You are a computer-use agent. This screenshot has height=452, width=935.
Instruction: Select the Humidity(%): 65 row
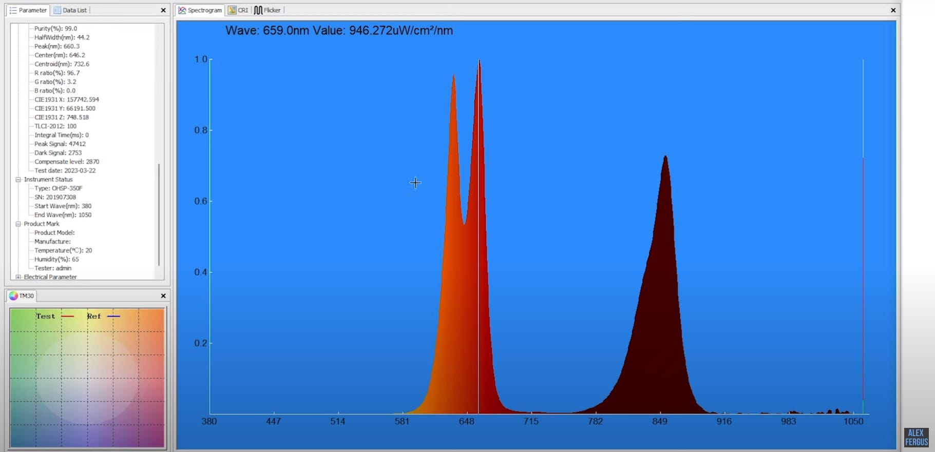coord(56,260)
